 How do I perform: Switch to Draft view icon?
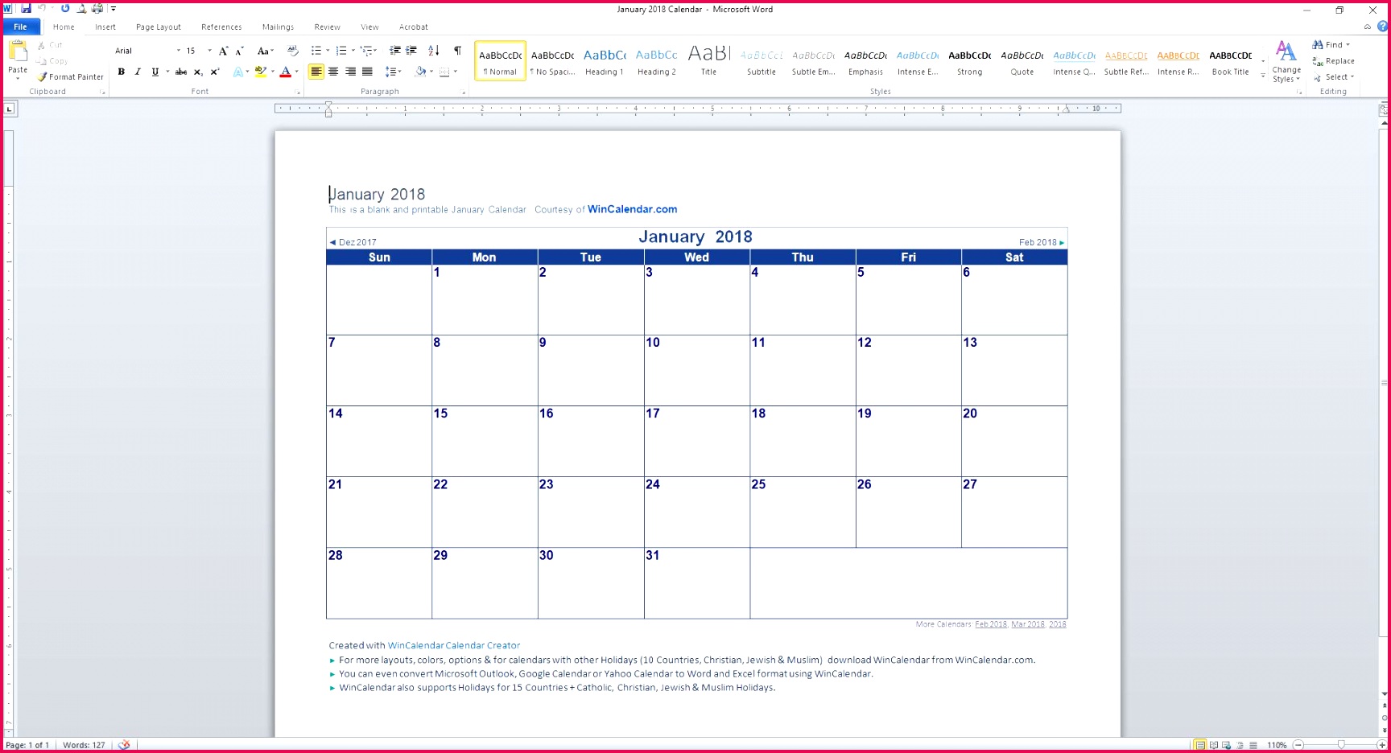pyautogui.click(x=1253, y=745)
